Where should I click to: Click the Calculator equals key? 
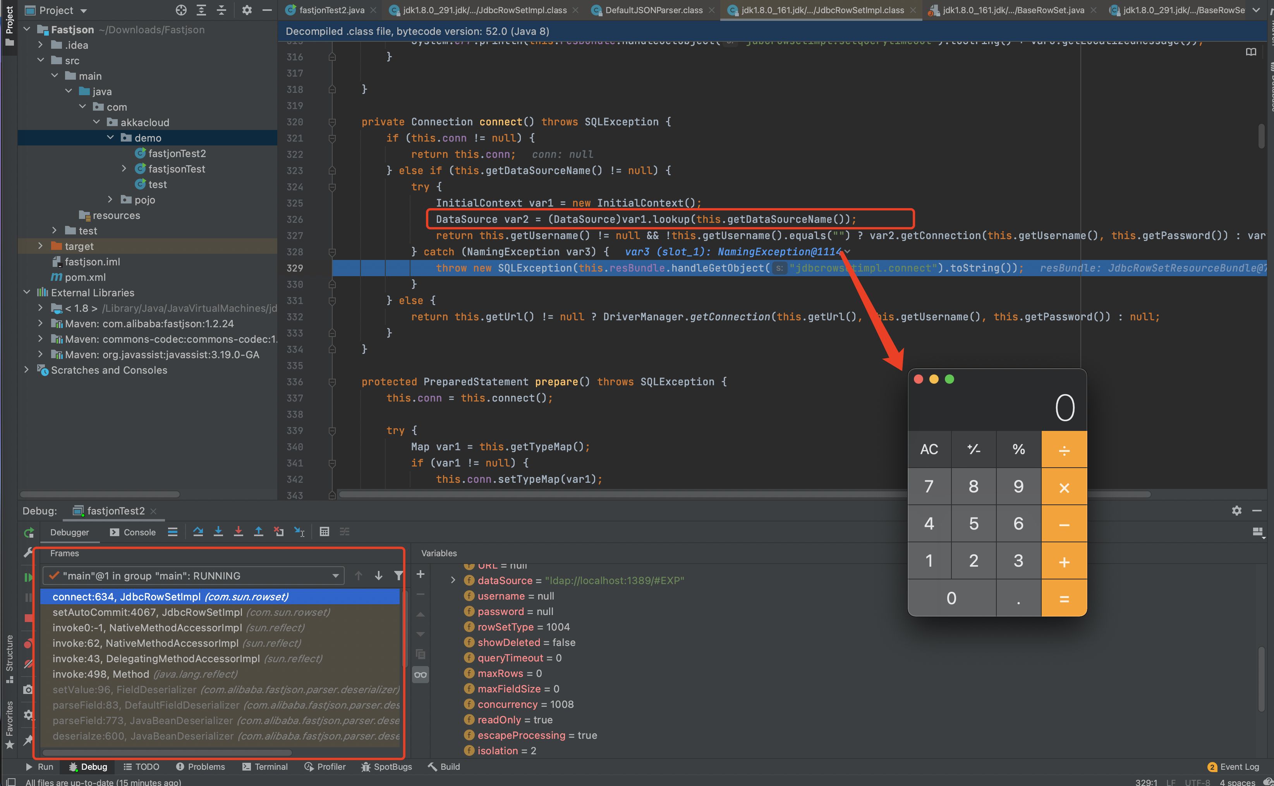(1064, 598)
